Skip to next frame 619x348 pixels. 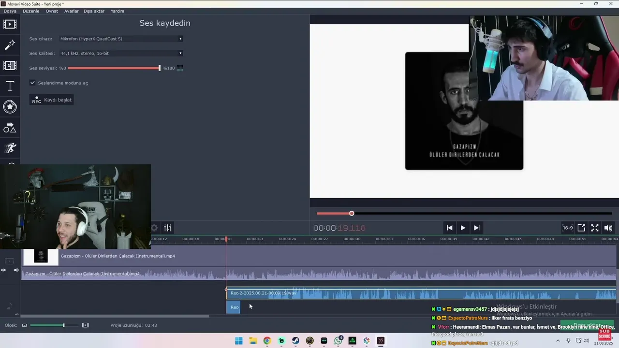pyautogui.click(x=476, y=228)
